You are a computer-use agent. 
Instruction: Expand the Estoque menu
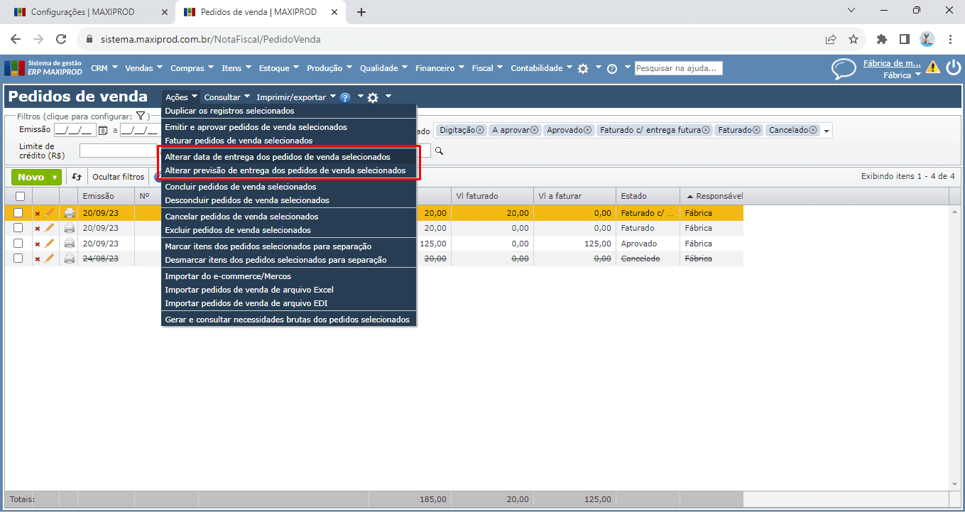[279, 68]
